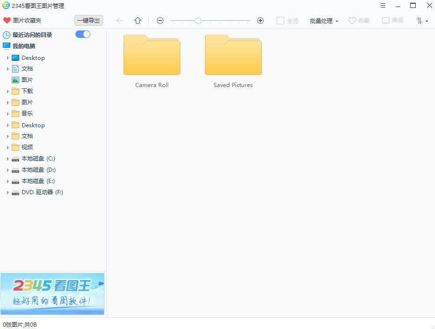The image size is (435, 329).
Task: Expand the first Desktop node
Action: click(8, 58)
